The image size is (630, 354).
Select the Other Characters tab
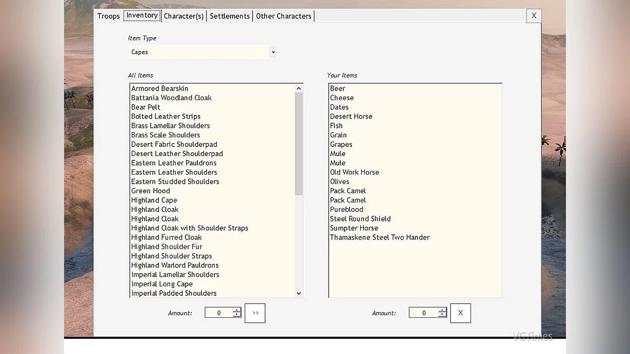click(x=283, y=16)
